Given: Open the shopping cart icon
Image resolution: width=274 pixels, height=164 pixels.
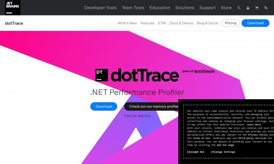Looking at the screenshot, I should (257, 8).
